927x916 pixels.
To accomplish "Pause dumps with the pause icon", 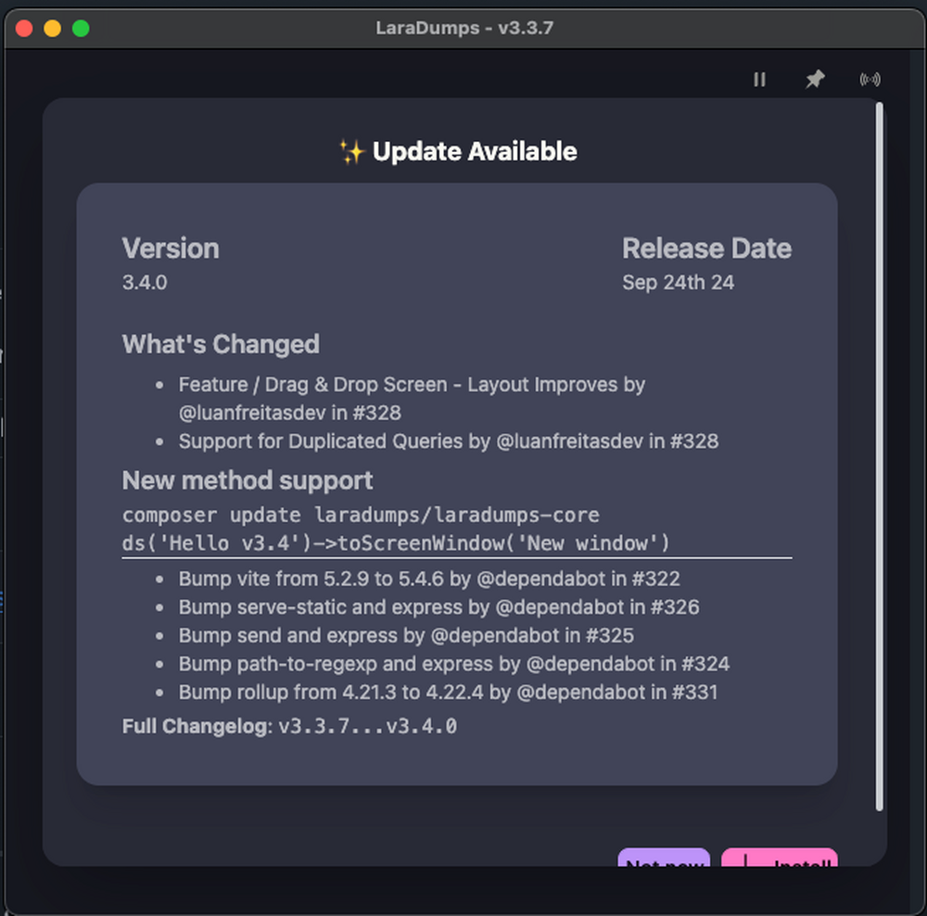I will pos(760,79).
